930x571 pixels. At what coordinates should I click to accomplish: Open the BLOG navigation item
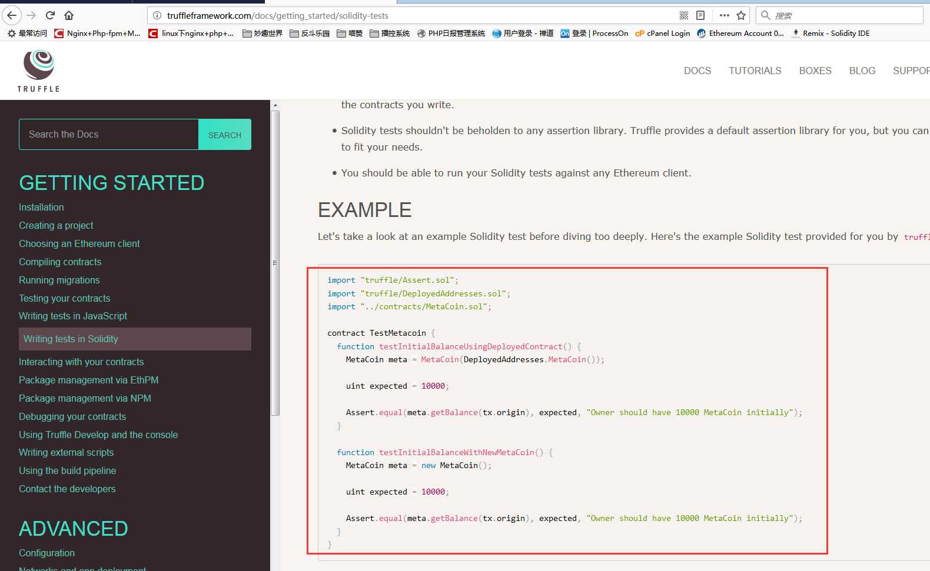click(862, 71)
